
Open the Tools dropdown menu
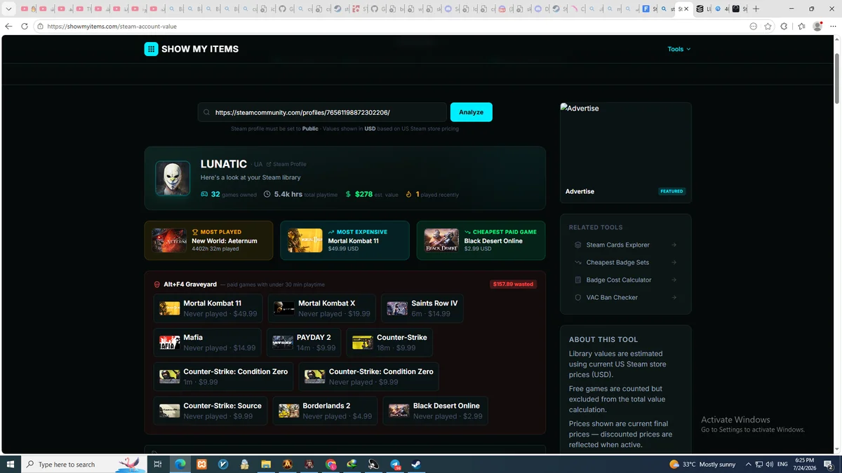click(x=679, y=49)
